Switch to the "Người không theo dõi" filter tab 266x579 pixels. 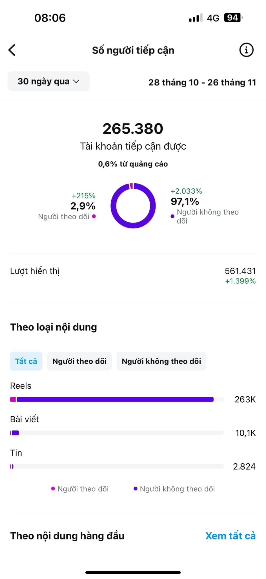tap(161, 361)
